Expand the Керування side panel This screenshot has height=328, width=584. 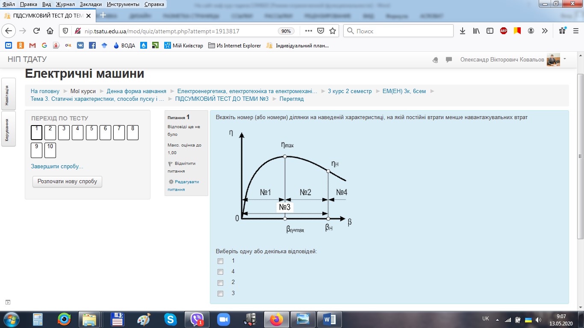tap(8, 129)
